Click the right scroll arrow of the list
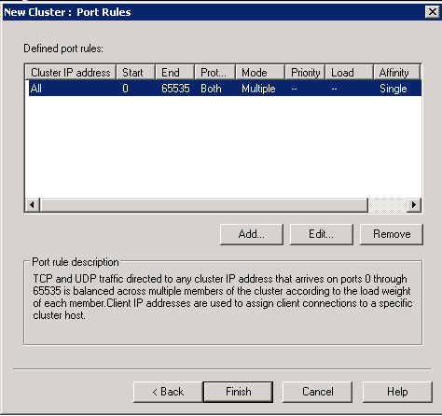Viewport: 442px width, 416px height. [x=414, y=205]
